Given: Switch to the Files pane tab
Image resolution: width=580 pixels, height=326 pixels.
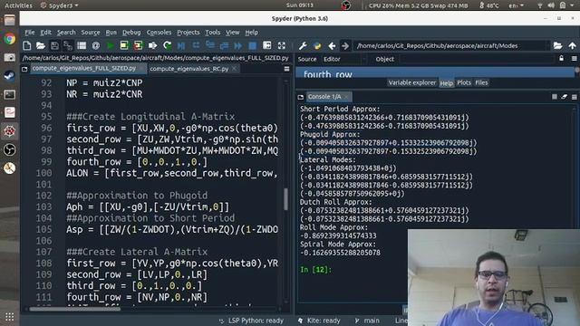Looking at the screenshot, I should click(481, 82).
